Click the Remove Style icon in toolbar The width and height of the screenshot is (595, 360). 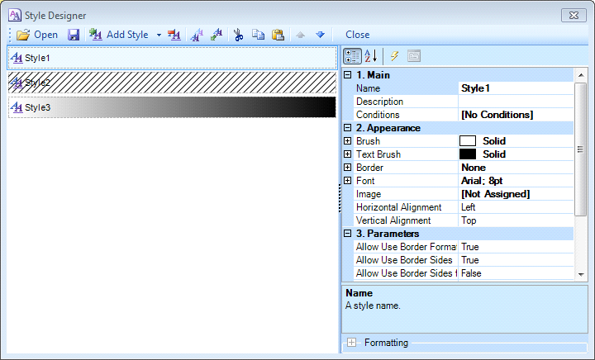(x=174, y=35)
